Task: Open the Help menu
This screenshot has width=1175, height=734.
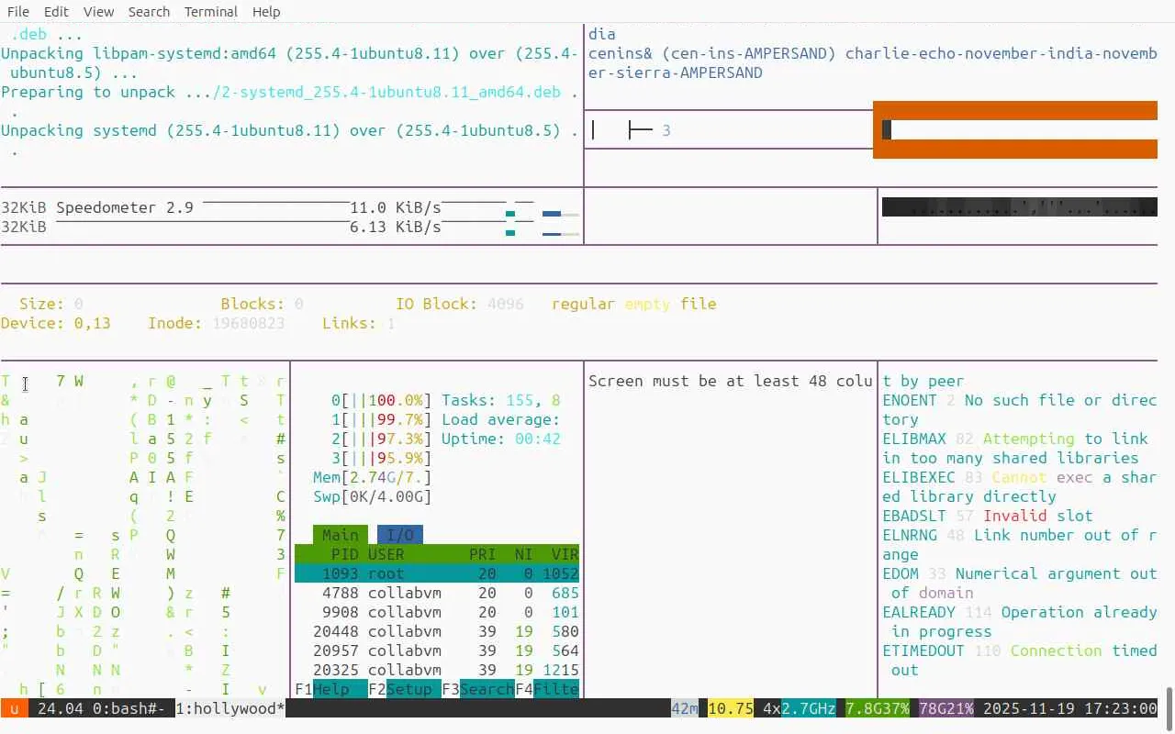Action: coord(266,12)
